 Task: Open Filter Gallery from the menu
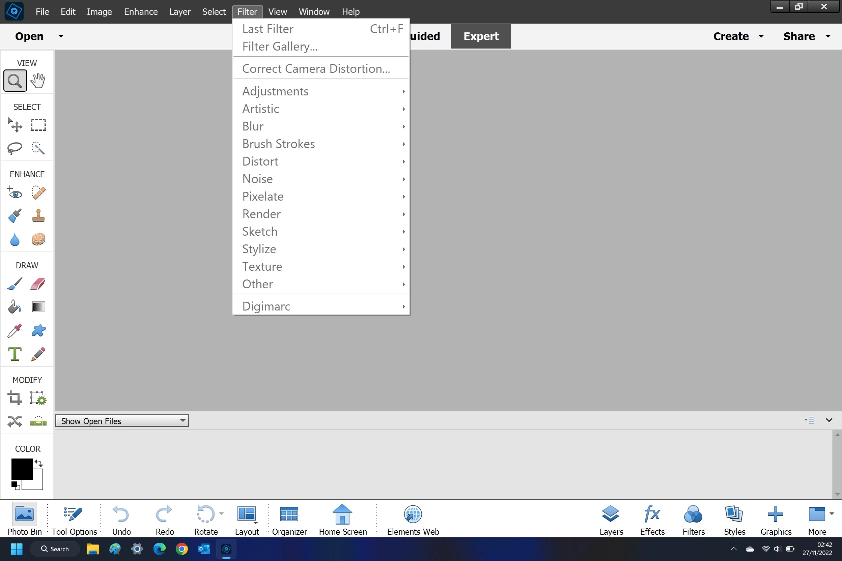coord(280,47)
